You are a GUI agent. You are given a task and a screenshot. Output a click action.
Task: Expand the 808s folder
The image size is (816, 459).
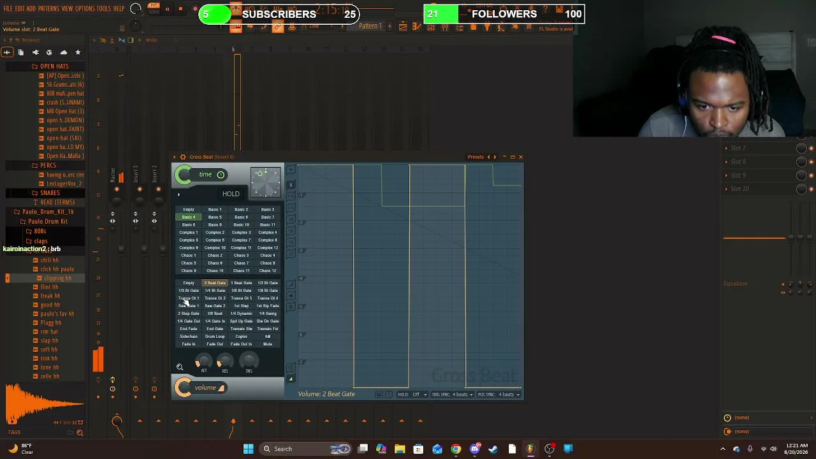[40, 231]
